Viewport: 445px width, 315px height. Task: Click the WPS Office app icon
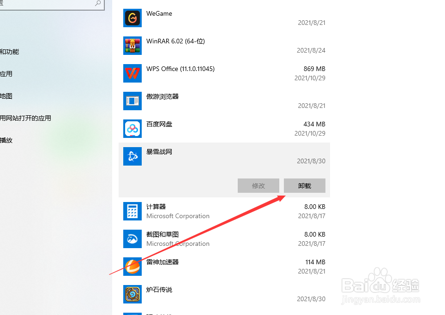pyautogui.click(x=132, y=73)
